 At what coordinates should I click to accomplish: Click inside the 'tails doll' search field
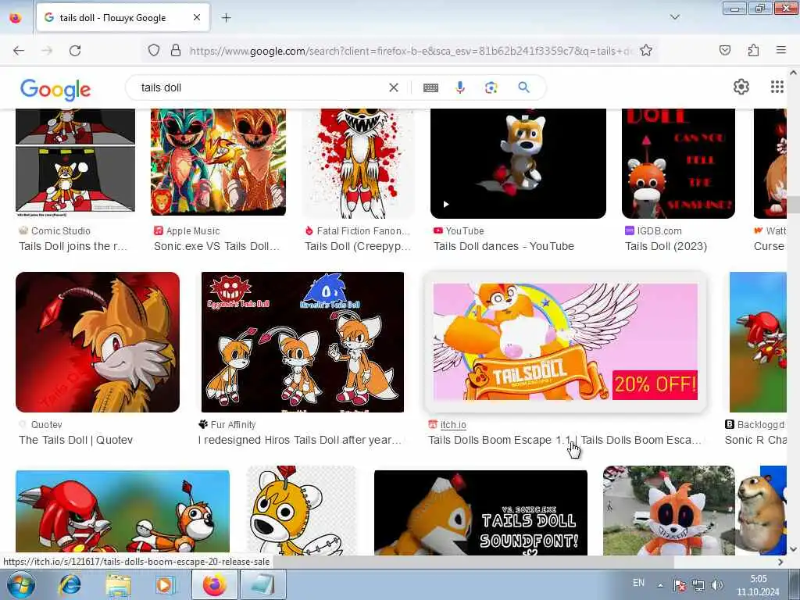click(260, 87)
